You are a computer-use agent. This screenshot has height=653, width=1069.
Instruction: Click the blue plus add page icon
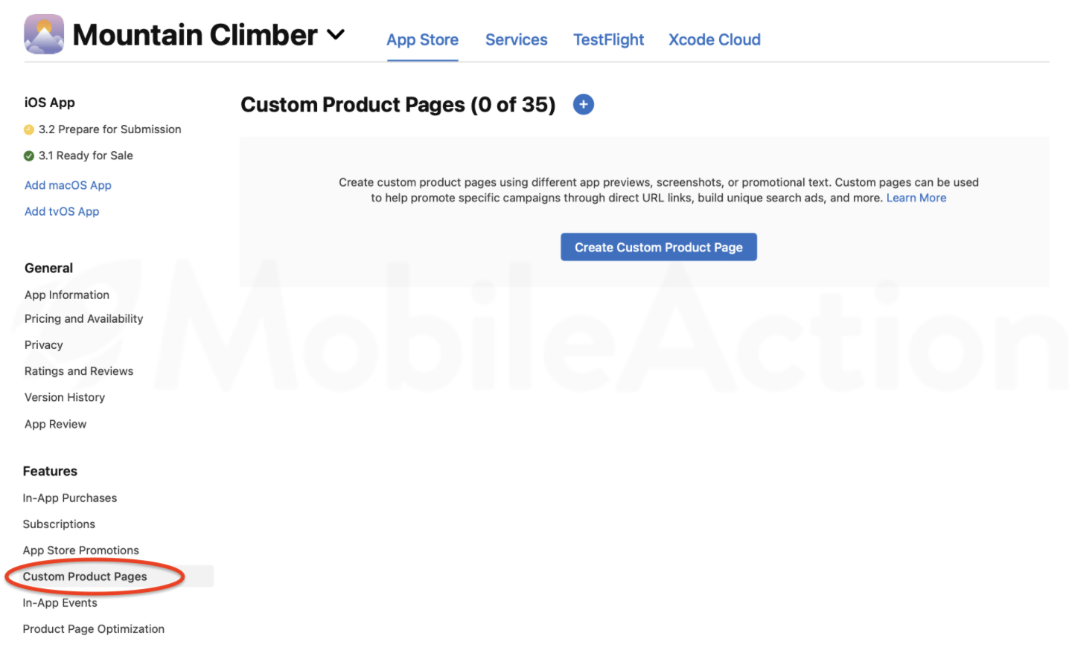point(584,105)
